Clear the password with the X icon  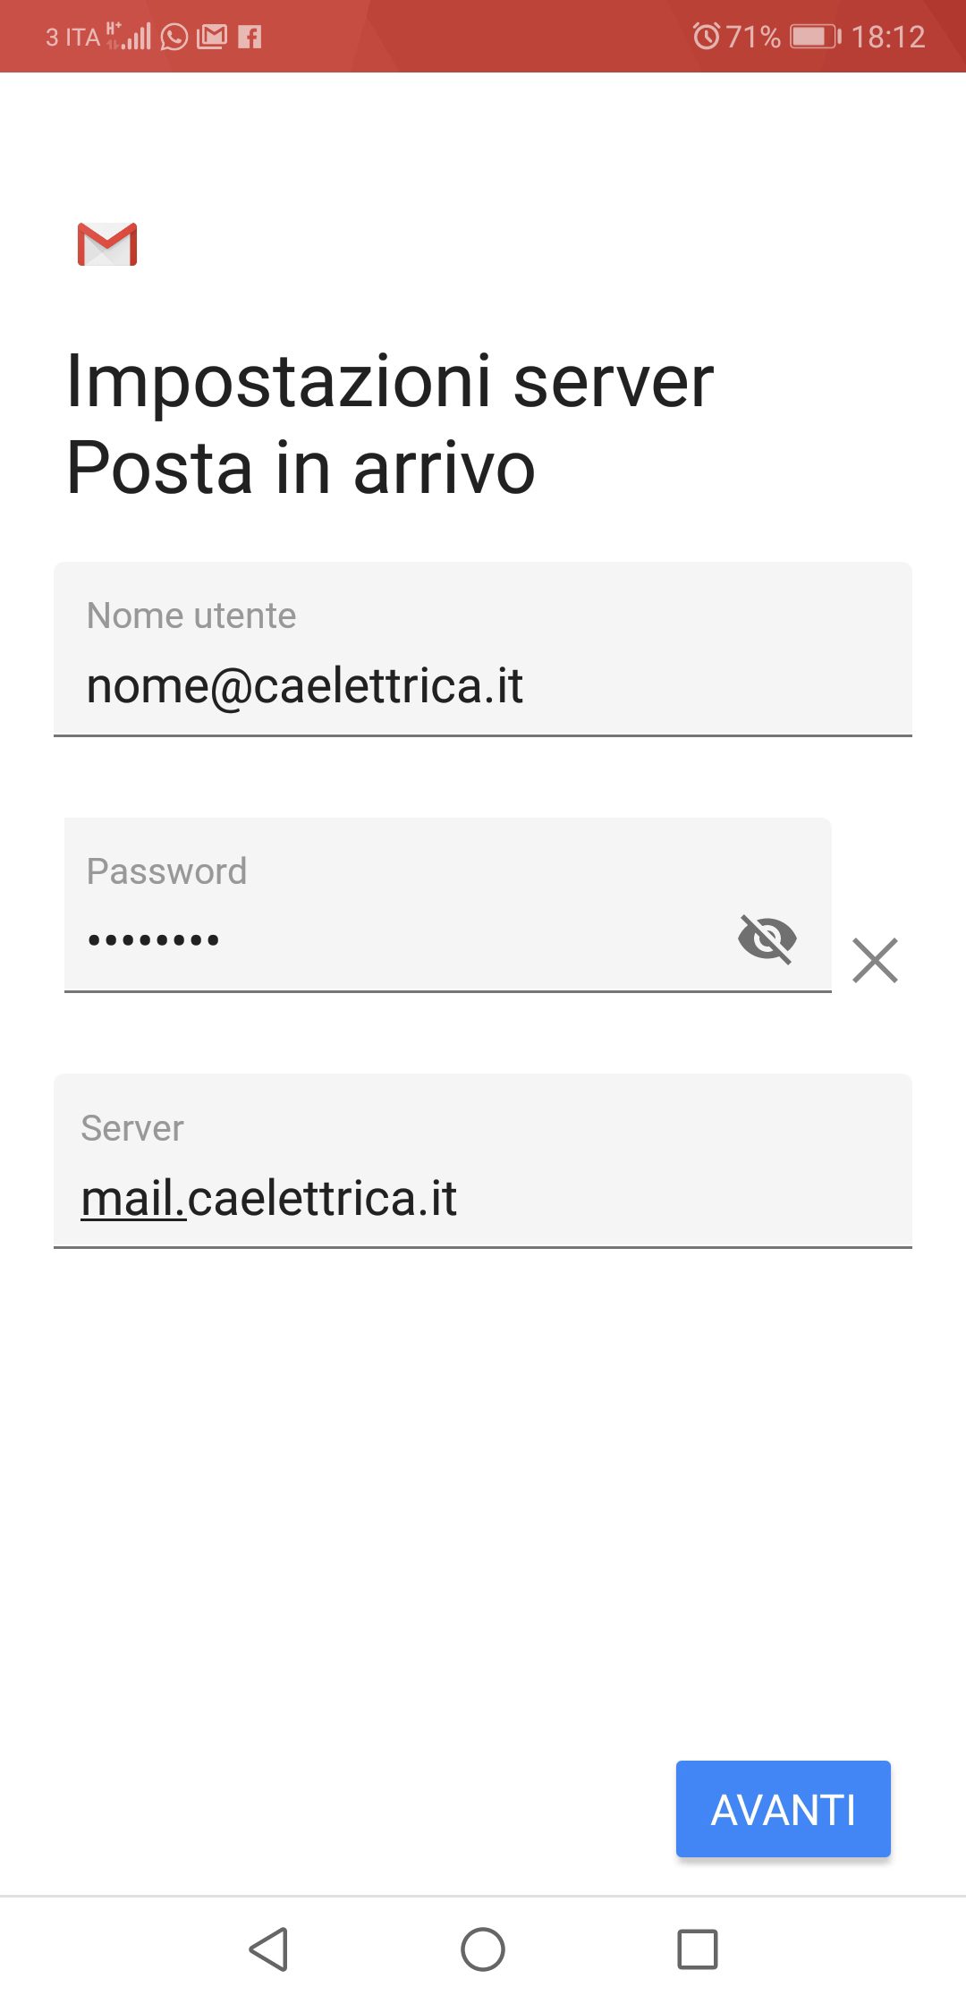(875, 960)
